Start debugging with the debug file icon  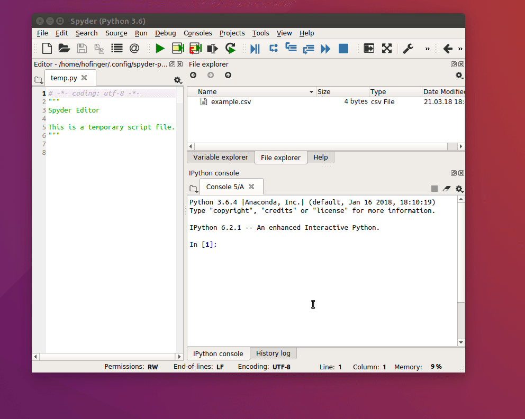(x=255, y=49)
